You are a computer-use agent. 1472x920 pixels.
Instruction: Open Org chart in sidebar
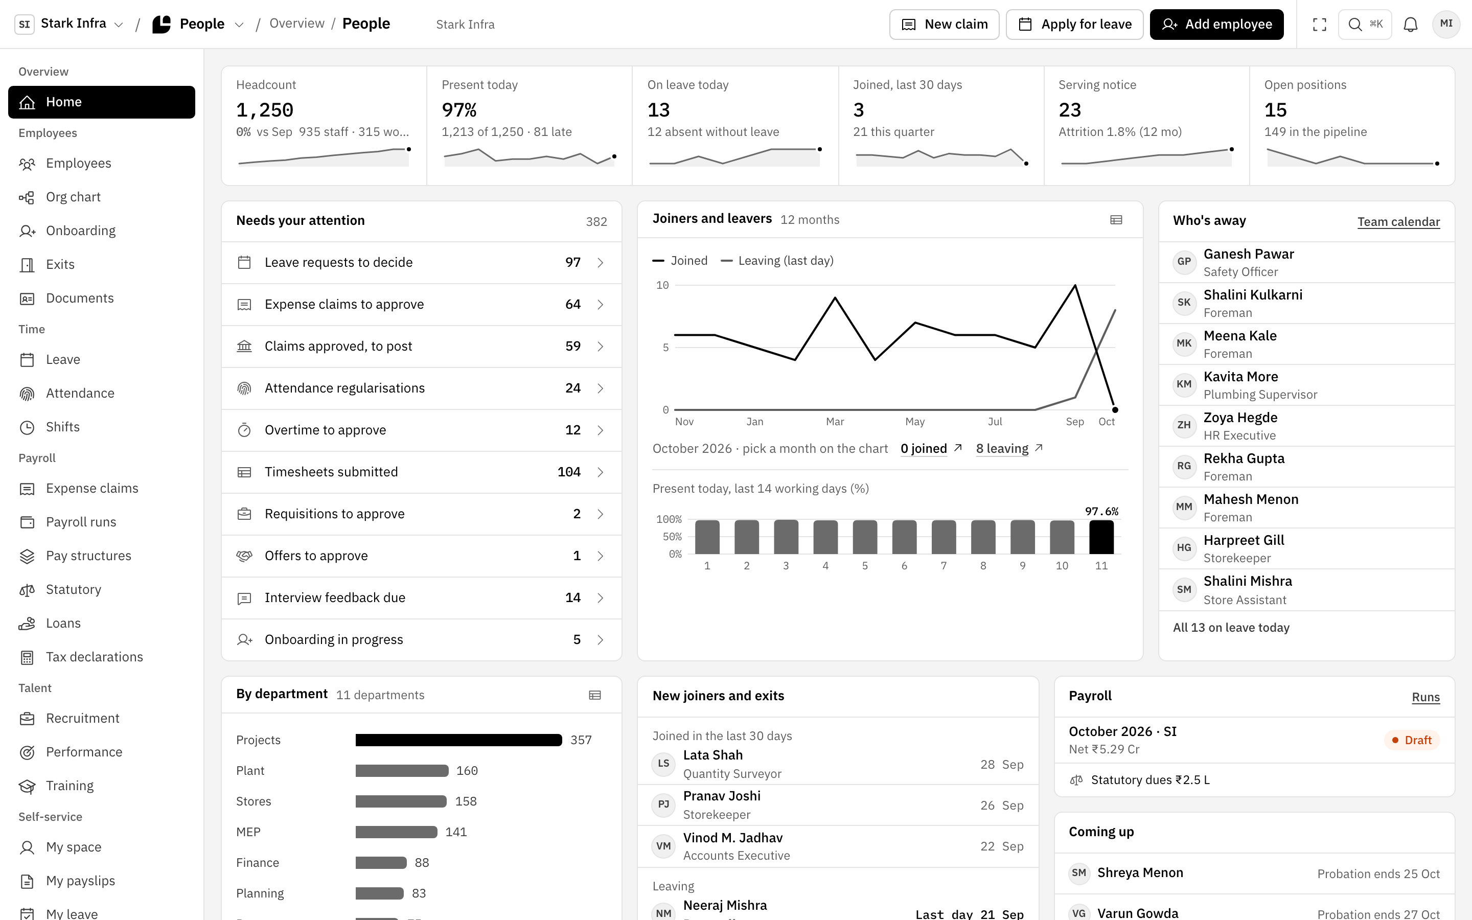click(x=102, y=197)
